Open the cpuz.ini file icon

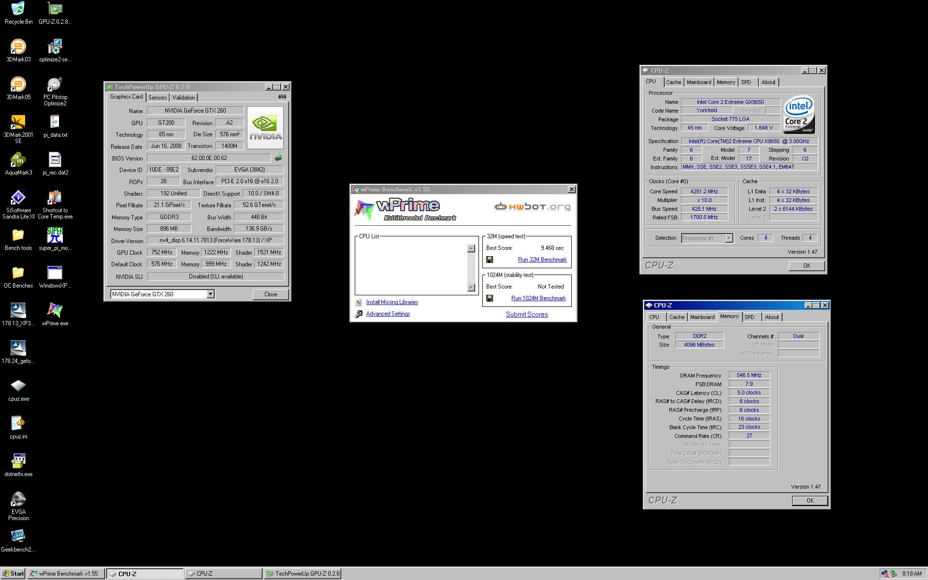point(18,428)
